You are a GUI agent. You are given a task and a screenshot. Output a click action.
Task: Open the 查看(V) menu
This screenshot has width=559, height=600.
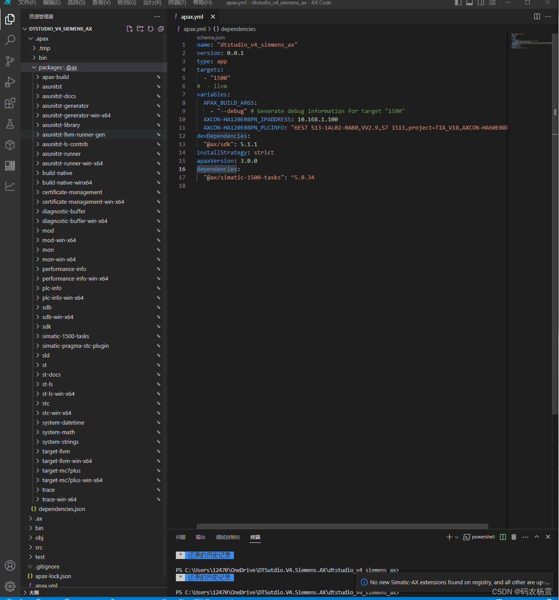(x=101, y=3)
